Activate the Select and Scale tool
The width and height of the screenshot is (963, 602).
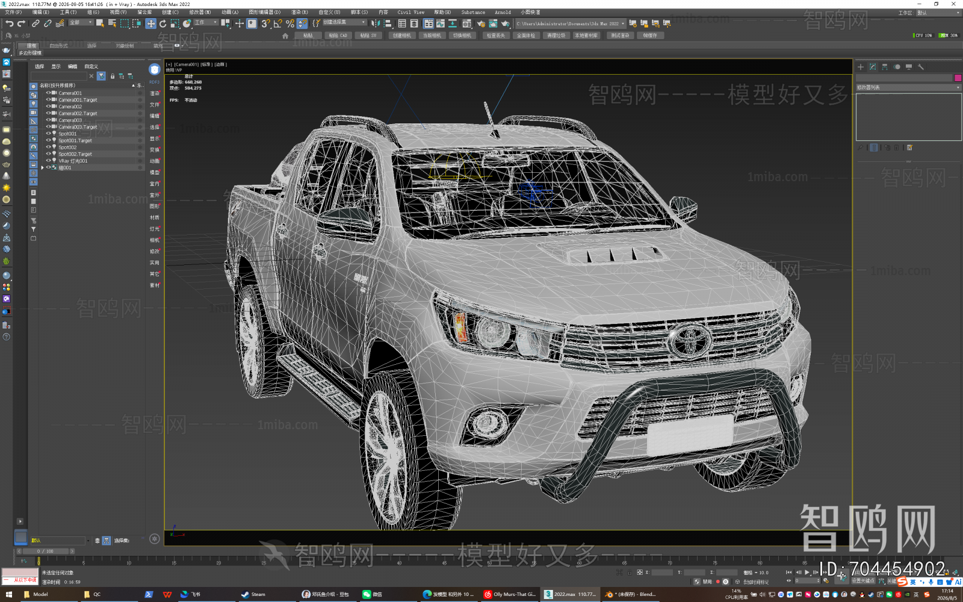[175, 23]
